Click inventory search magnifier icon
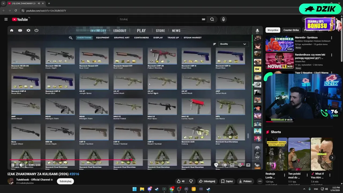 (x=71, y=38)
